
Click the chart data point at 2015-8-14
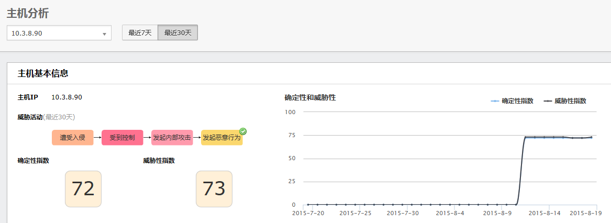[545, 137]
